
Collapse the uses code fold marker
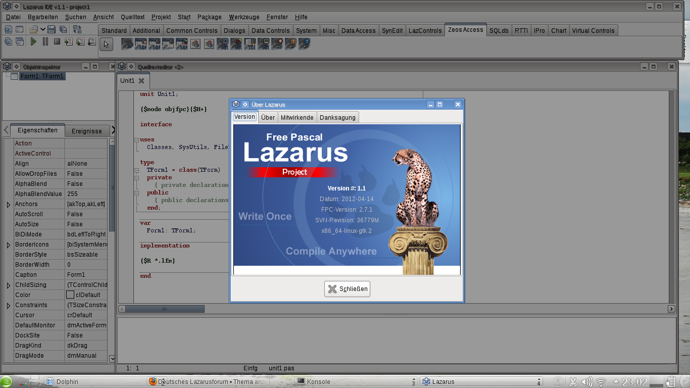(136, 140)
